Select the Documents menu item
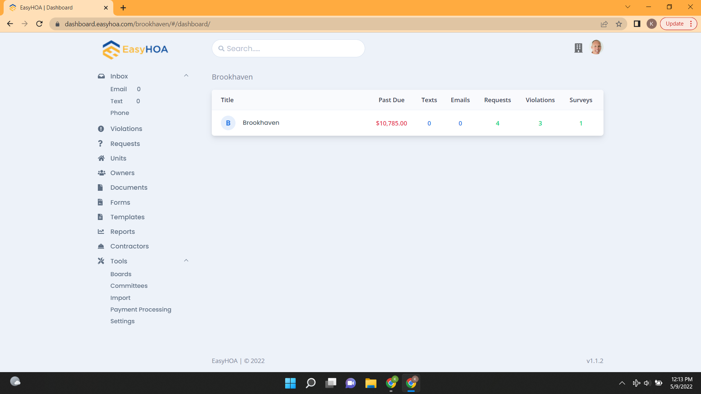 point(129,187)
